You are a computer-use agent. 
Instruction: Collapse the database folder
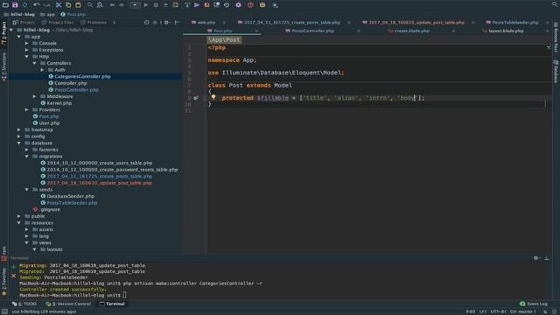[19, 143]
